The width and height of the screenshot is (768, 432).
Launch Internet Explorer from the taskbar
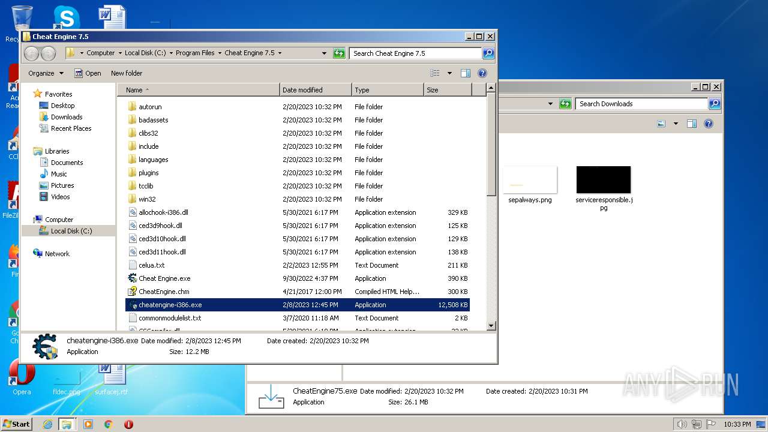[x=47, y=424]
